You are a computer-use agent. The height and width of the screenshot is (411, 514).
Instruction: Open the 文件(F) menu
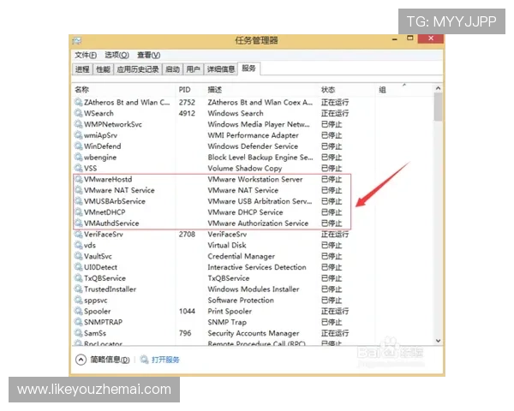pyautogui.click(x=86, y=55)
